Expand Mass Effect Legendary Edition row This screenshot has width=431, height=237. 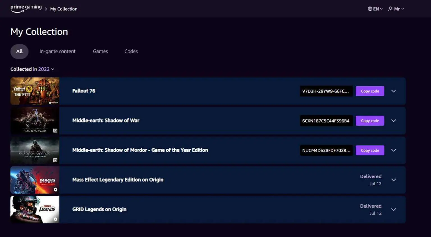coord(394,180)
